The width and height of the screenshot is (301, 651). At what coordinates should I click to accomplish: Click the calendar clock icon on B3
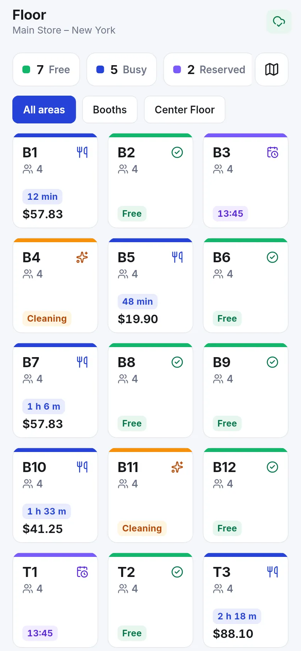(x=272, y=152)
